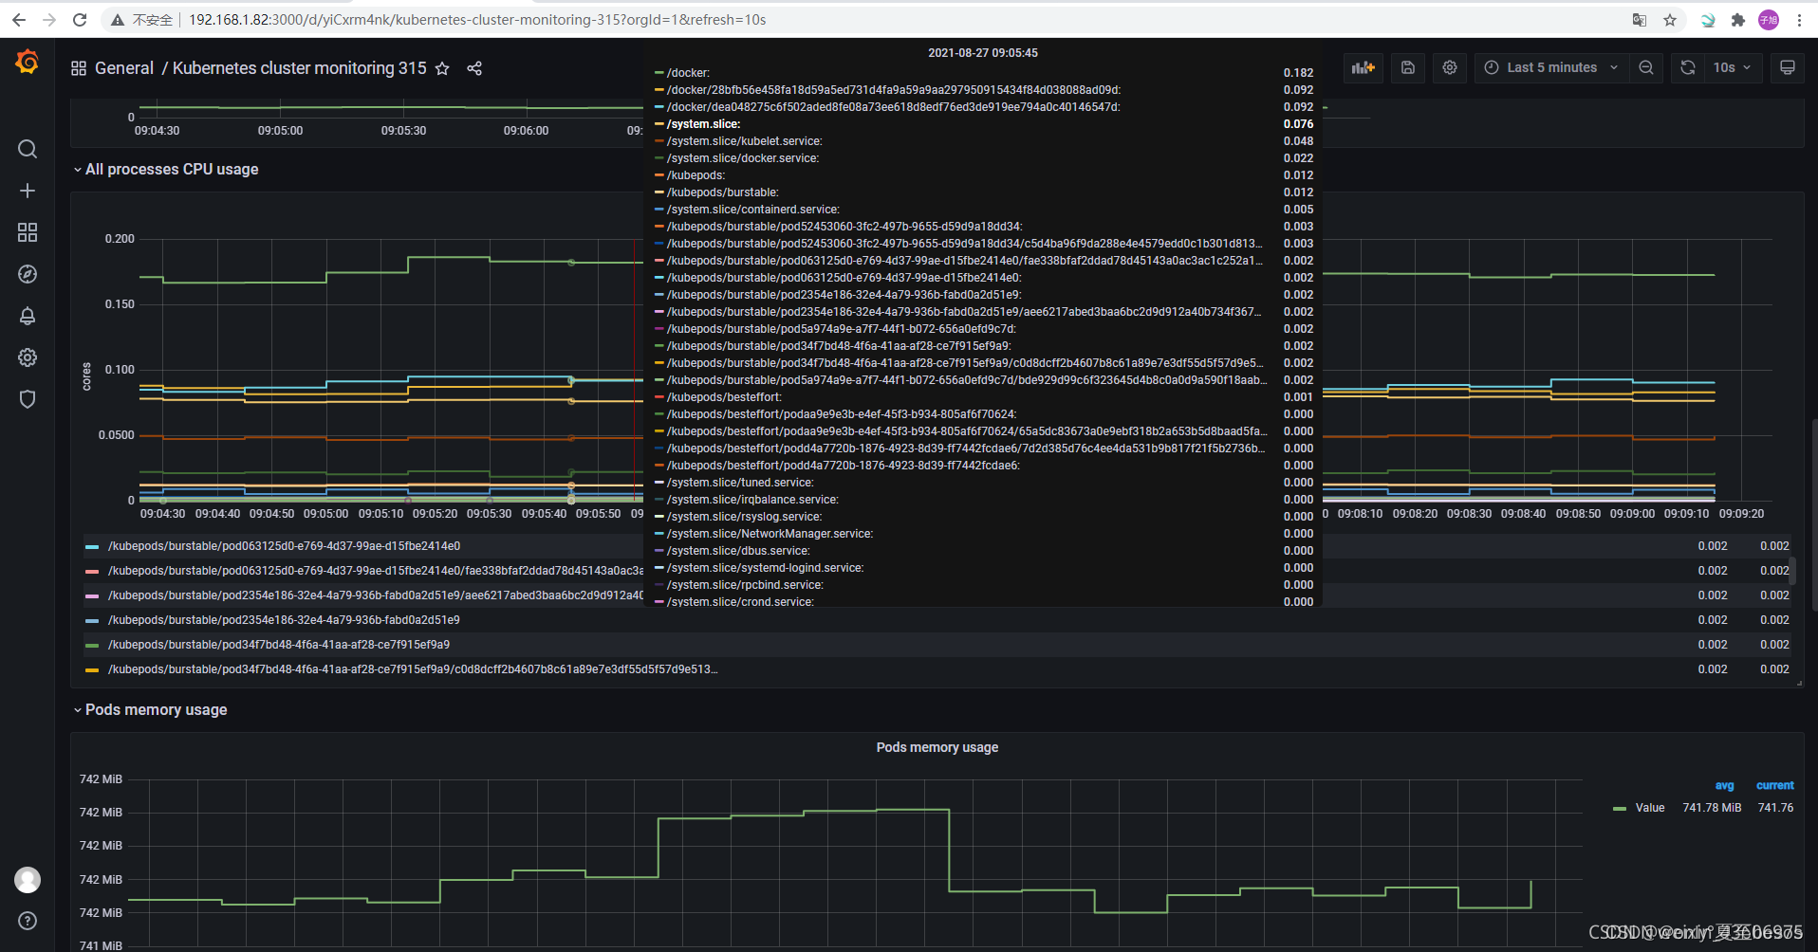The image size is (1818, 952).
Task: Open the user profile avatar
Action: click(28, 880)
